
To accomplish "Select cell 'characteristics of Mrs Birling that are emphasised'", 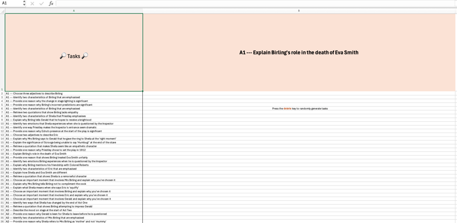I will (74, 218).
